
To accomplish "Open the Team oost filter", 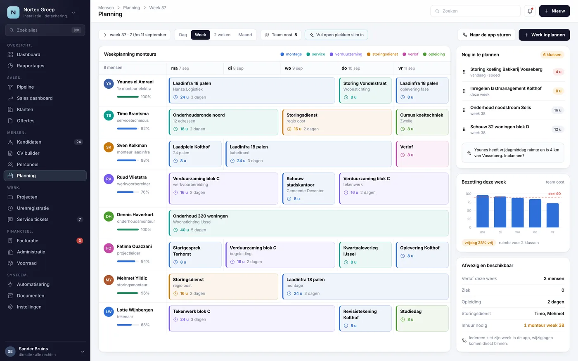I will (281, 35).
